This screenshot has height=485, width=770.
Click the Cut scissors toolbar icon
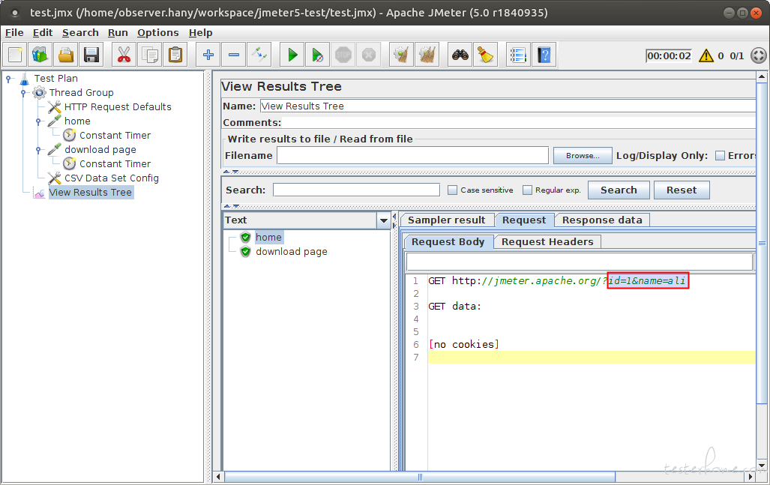(124, 55)
